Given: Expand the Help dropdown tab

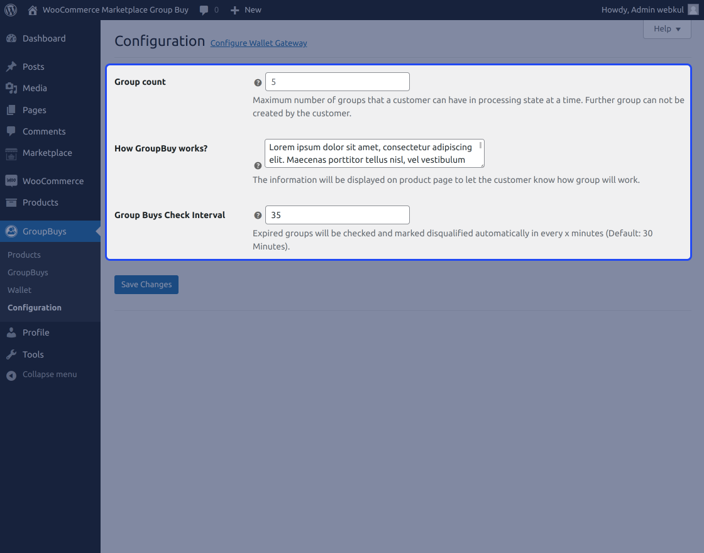Looking at the screenshot, I should tap(667, 29).
